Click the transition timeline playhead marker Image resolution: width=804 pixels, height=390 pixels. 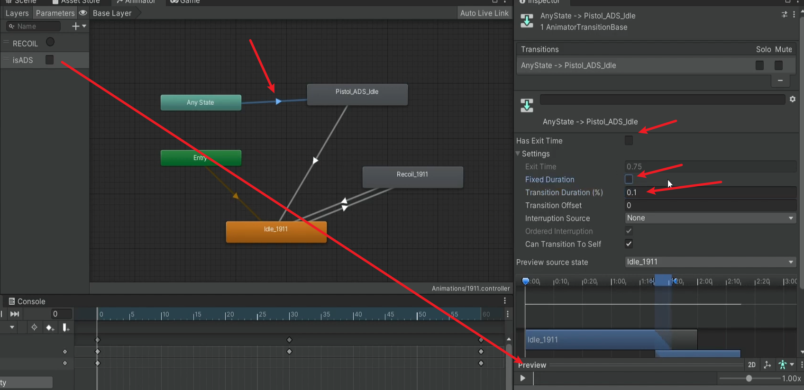coord(525,281)
